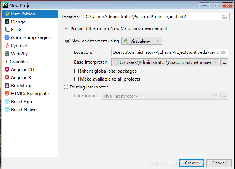Click the Existing interpreter ellipsis button
The image size is (235, 169).
[x=224, y=96]
